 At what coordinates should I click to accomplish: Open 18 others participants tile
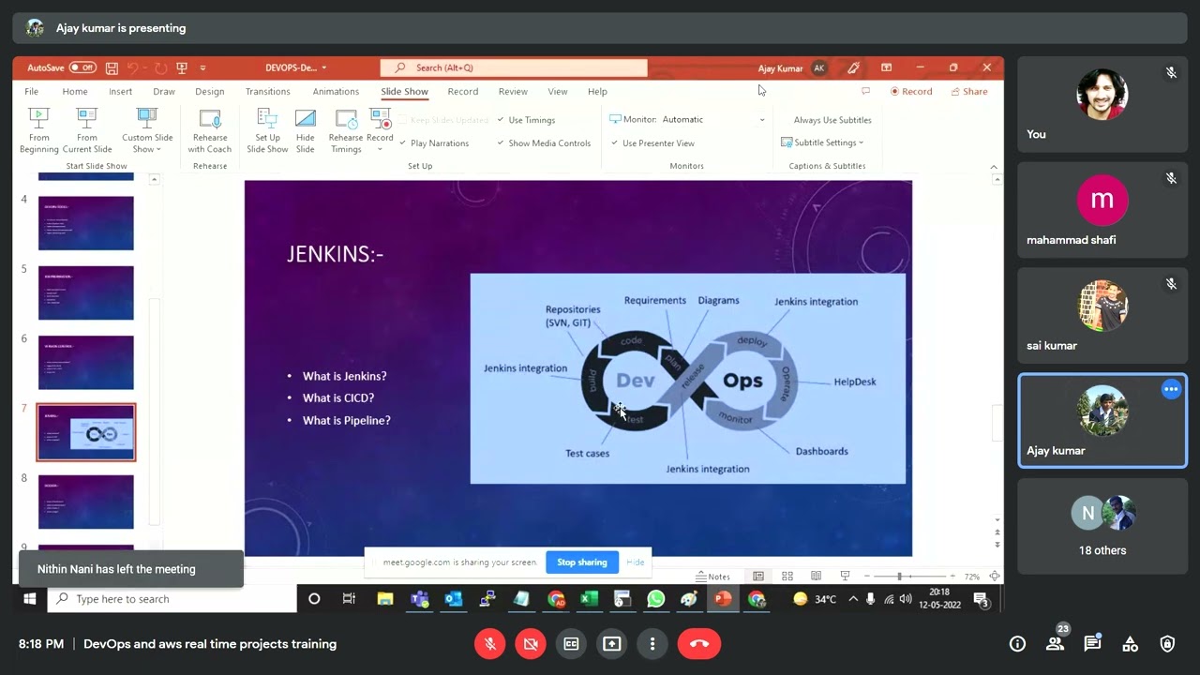tap(1102, 526)
